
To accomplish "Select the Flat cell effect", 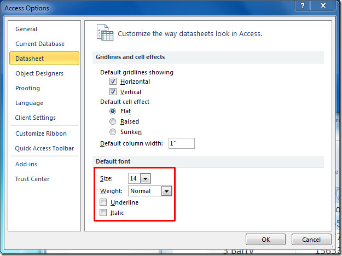I will click(x=113, y=111).
